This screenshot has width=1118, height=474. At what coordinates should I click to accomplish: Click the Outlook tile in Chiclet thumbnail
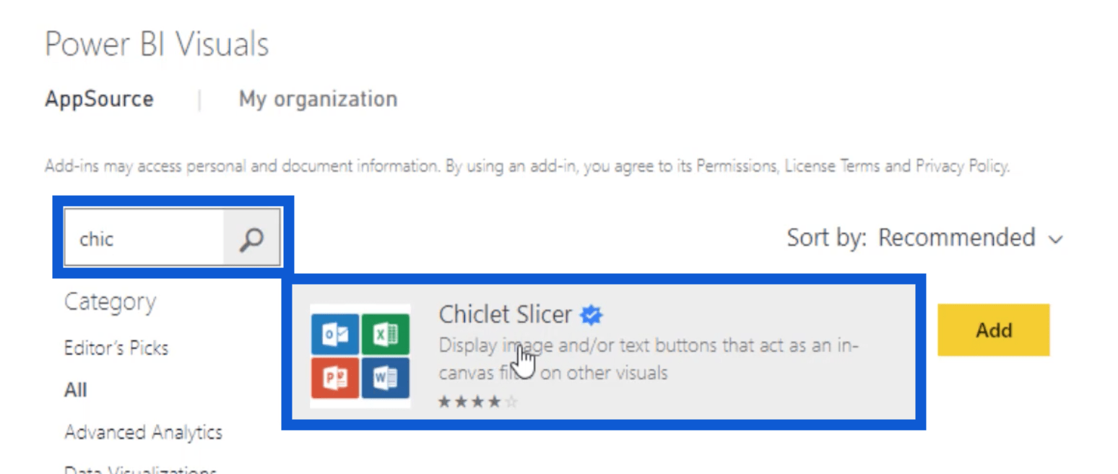335,333
